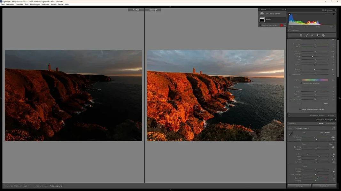Screen dimensions: 341x191
Task: Click the plus icon to create a new mask
Action: click(262, 14)
